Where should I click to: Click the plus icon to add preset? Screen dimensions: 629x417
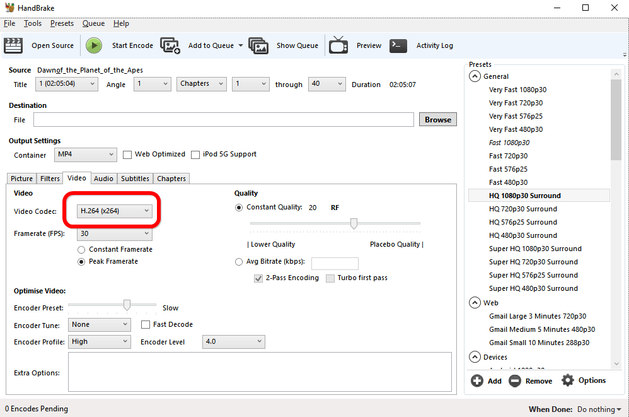pos(477,380)
